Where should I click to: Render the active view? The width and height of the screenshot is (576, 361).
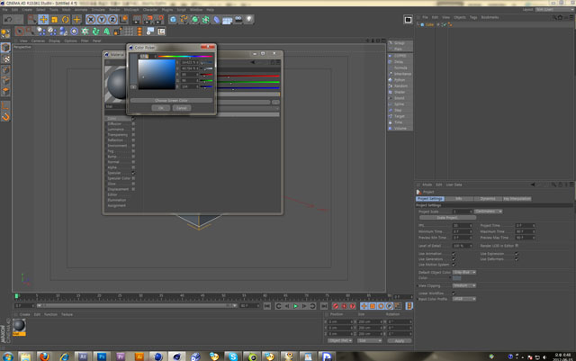point(137,20)
